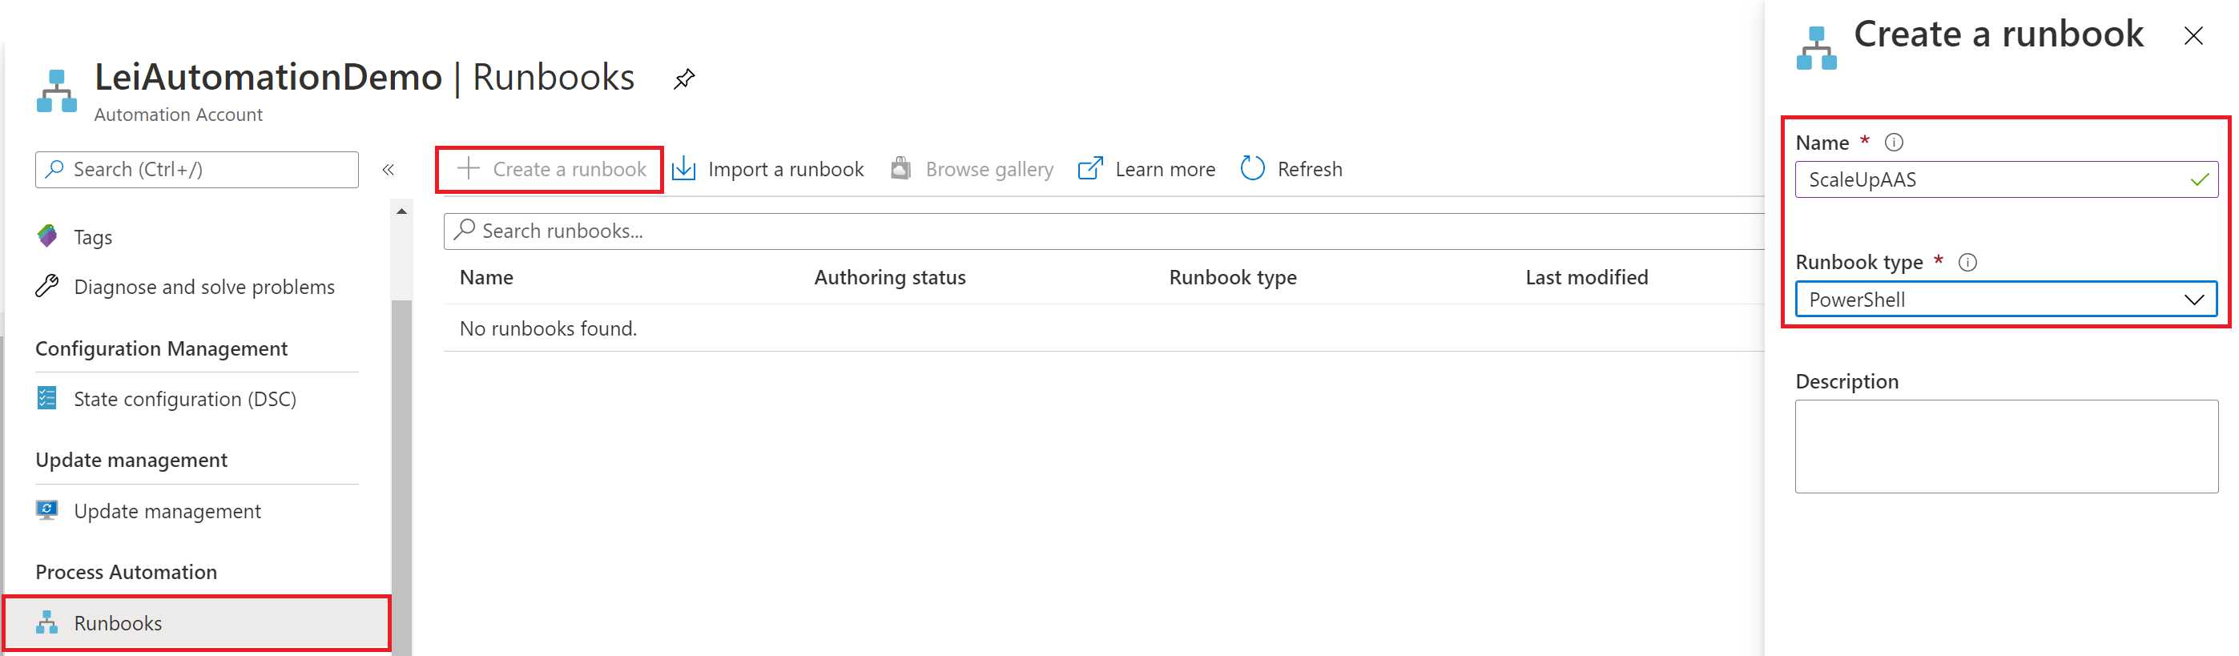Click the plus icon of Create a runbook
2239x656 pixels.
tap(469, 167)
